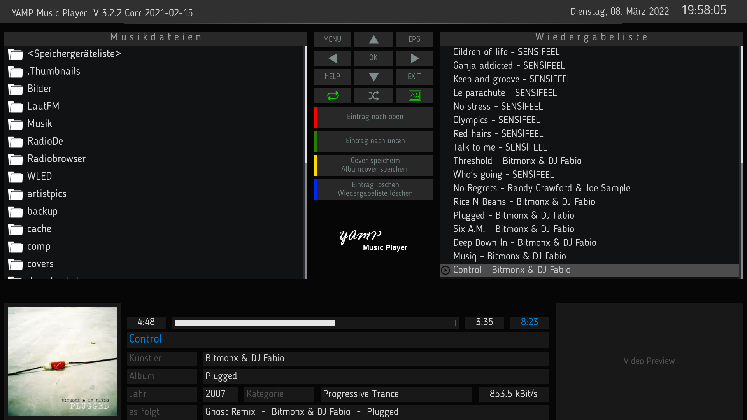Click red 'Eintrag nach oben' button
The width and height of the screenshot is (747, 420).
(373, 117)
